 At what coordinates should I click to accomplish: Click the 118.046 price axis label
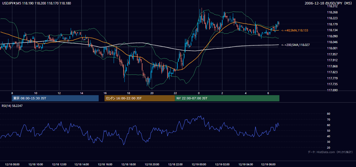click(x=332, y=42)
